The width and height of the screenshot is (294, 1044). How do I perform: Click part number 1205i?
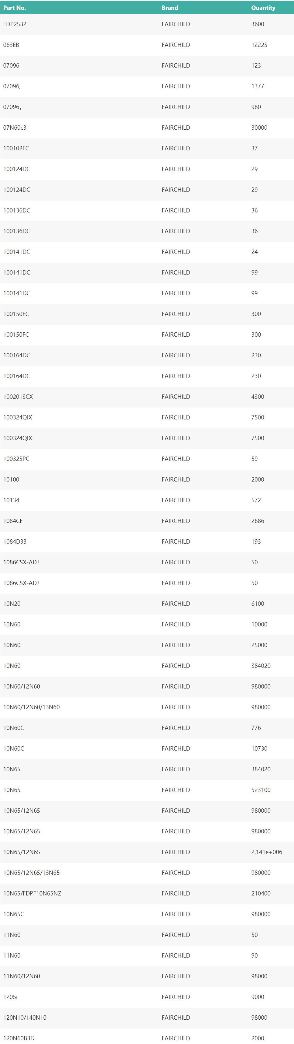click(11, 997)
